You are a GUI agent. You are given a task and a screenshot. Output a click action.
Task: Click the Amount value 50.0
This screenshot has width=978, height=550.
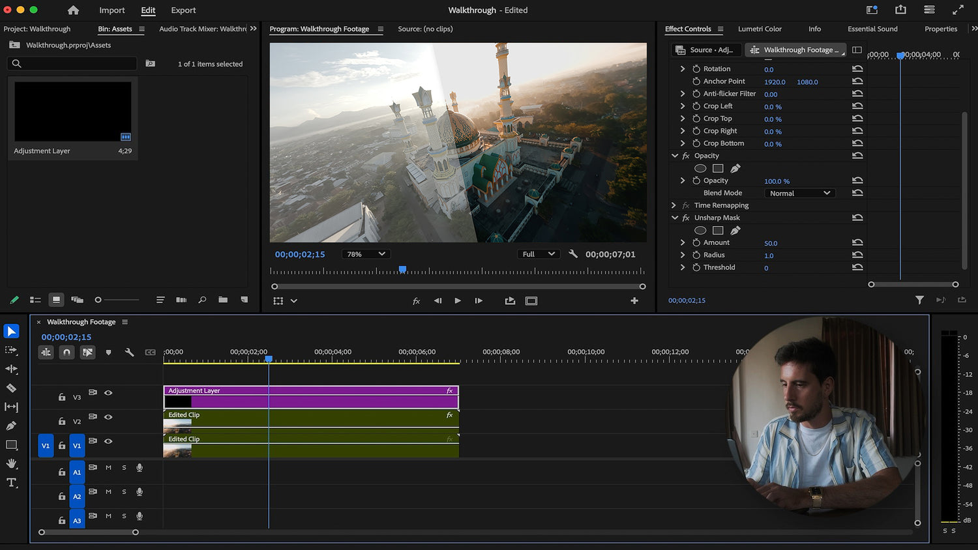(771, 243)
